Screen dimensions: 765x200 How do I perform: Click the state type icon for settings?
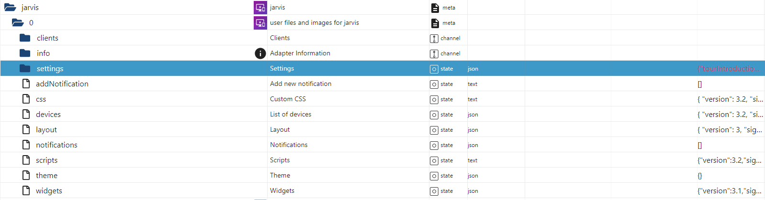pyautogui.click(x=434, y=69)
